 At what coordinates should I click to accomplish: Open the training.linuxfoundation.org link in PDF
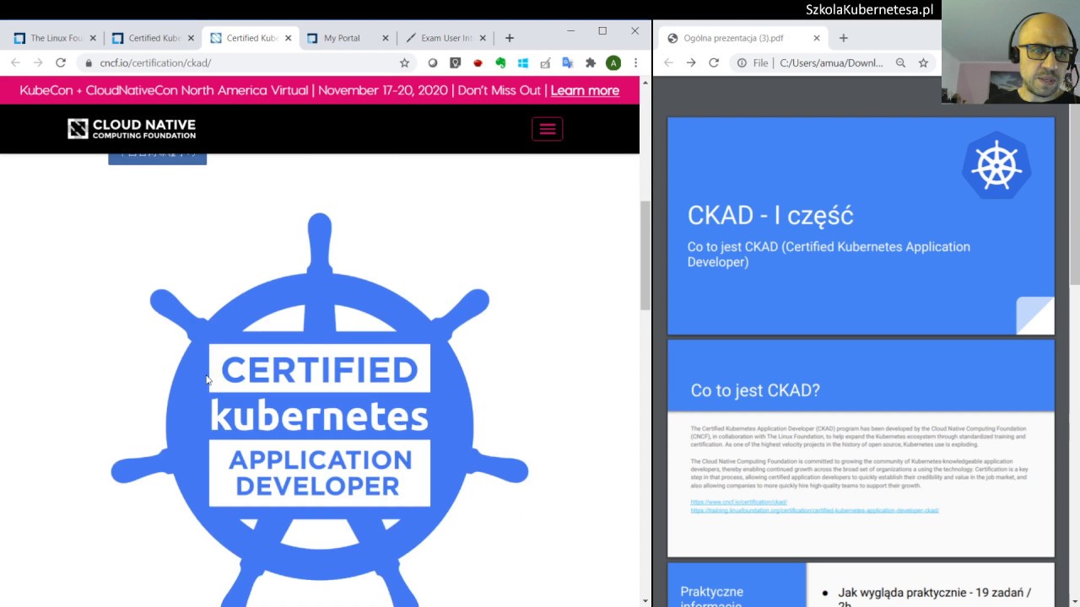click(x=814, y=510)
